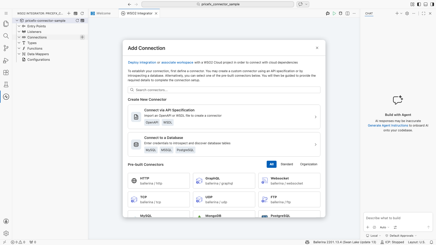Close the Add Connection dialog
Viewport: 436px width, 245px height.
point(317,48)
